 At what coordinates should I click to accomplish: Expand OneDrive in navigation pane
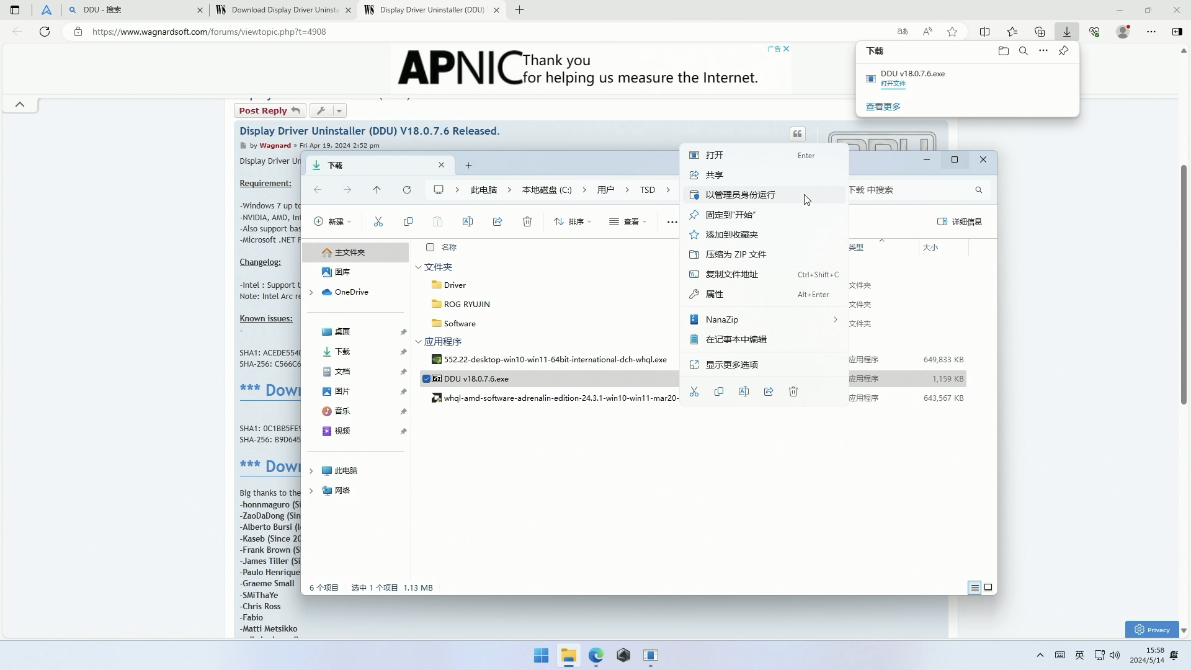click(x=311, y=292)
